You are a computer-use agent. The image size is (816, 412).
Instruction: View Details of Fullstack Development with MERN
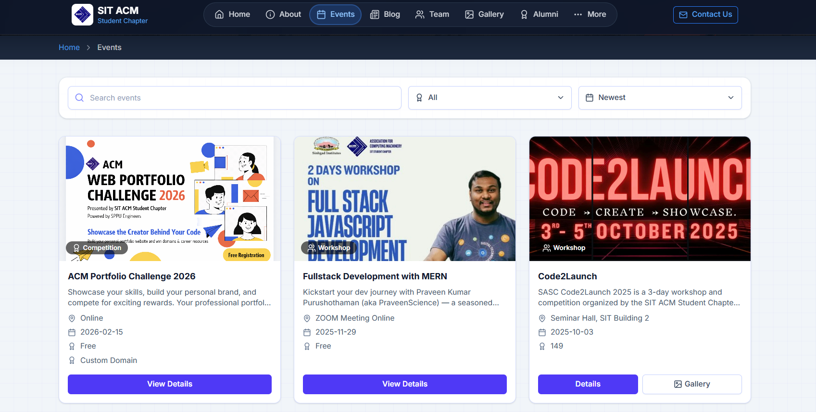tap(405, 384)
